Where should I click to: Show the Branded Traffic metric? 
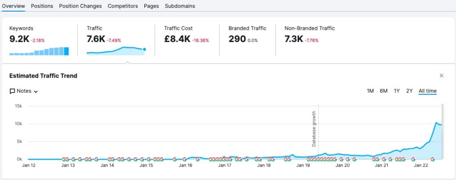(247, 39)
